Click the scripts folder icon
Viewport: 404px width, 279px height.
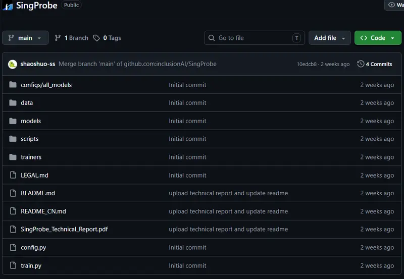[x=13, y=139]
